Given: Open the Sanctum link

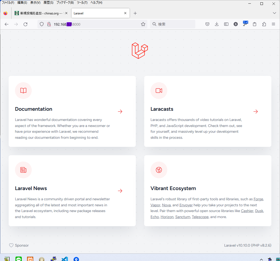Looking at the screenshot, I should (183, 217).
